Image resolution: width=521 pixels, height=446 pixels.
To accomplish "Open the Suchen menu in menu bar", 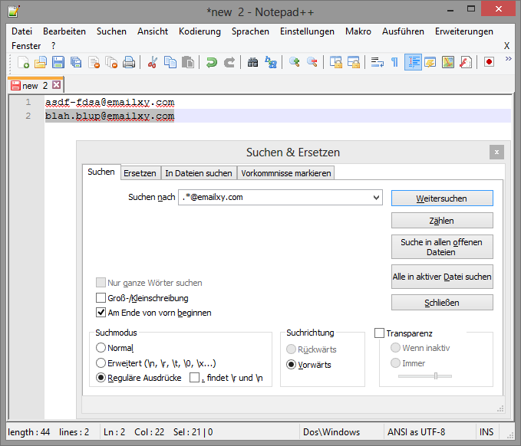I will [112, 31].
